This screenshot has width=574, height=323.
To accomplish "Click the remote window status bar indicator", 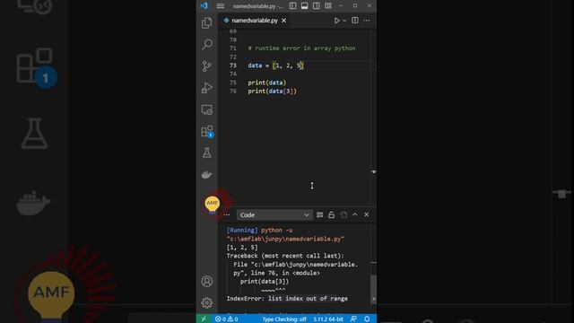I will (x=204, y=319).
